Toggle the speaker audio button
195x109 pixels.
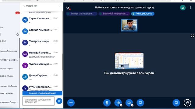pos(118,103)
